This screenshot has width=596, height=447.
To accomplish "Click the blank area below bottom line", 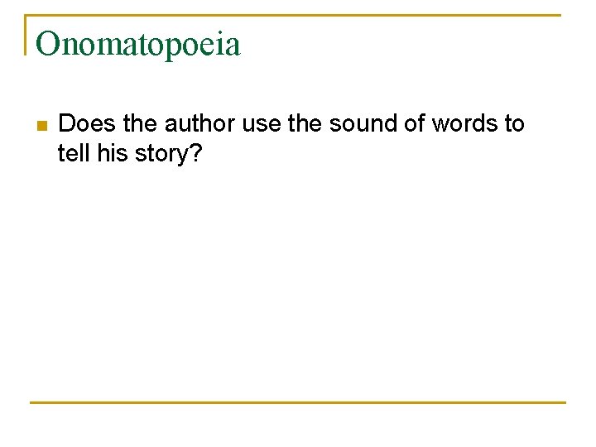I will click(298, 426).
